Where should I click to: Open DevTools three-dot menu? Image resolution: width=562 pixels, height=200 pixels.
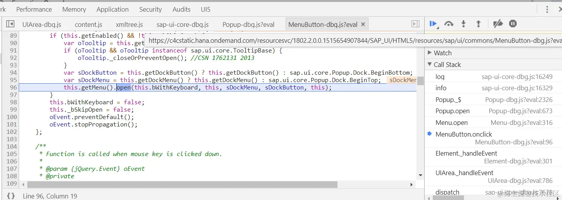pyautogui.click(x=547, y=9)
